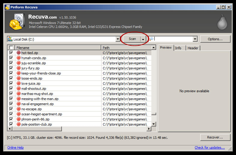Select the phnom-penh-86.zip filename
Viewport: 236px width, 155px height.
pos(35,119)
